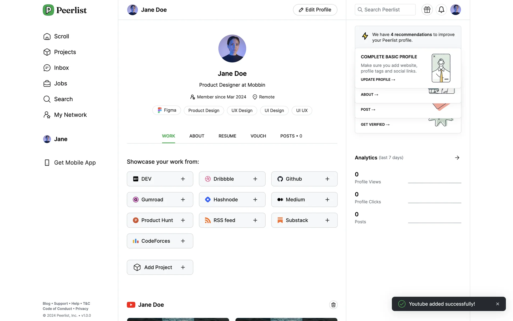
Task: Open My Network page
Action: pyautogui.click(x=70, y=115)
